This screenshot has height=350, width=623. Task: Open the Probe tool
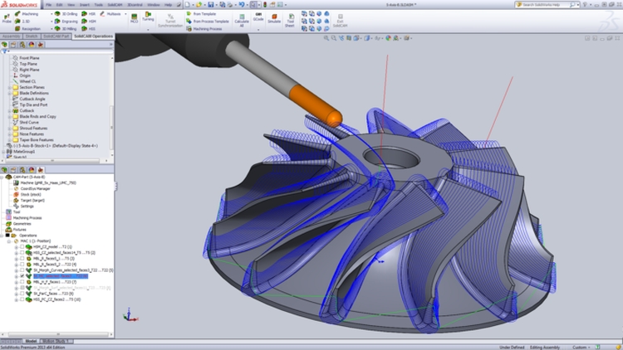pos(7,18)
